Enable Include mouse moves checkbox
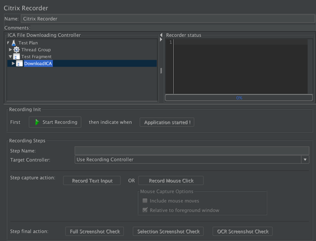This screenshot has height=241, width=316. (x=145, y=201)
